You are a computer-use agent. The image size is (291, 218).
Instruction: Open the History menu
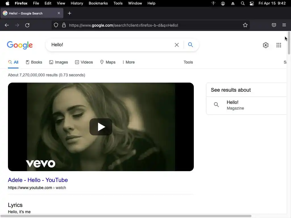[77, 3]
